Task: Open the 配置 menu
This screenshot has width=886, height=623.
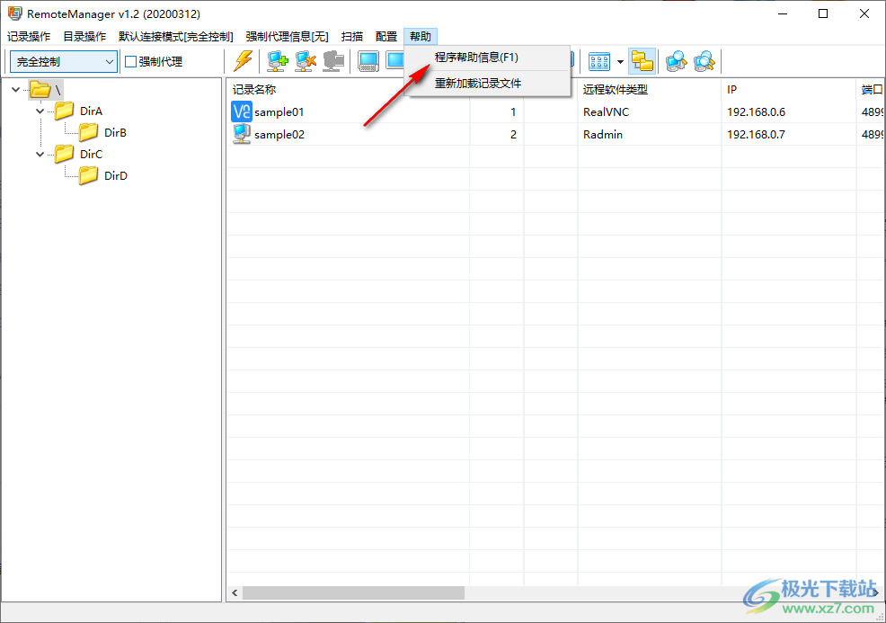Action: [386, 36]
